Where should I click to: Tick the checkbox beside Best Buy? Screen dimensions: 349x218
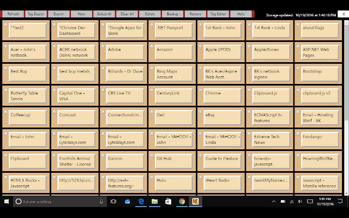[5, 68]
